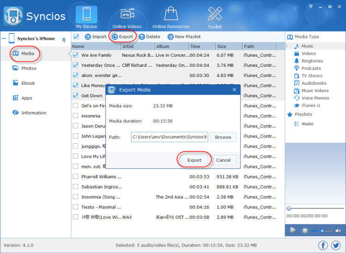Open the title bar dropdown menu arrow
Screen dimensions: 346x253
pos(310,6)
